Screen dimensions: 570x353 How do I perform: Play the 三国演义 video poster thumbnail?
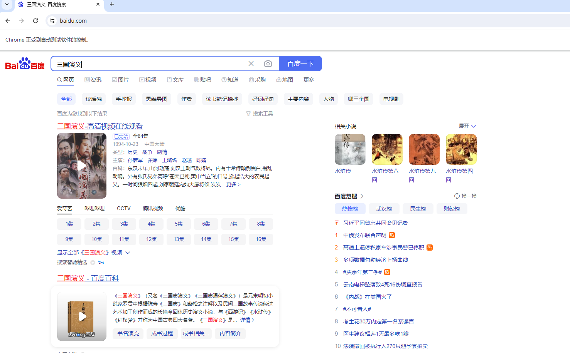pyautogui.click(x=82, y=166)
